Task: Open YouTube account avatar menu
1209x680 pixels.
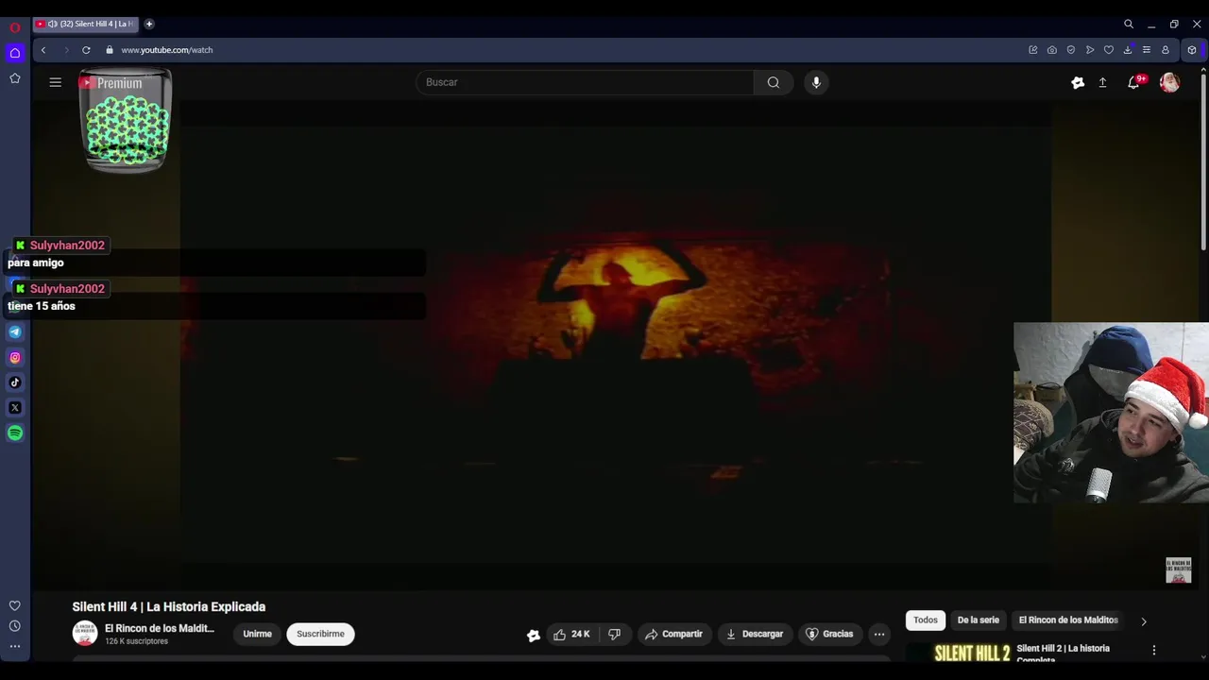Action: point(1169,83)
